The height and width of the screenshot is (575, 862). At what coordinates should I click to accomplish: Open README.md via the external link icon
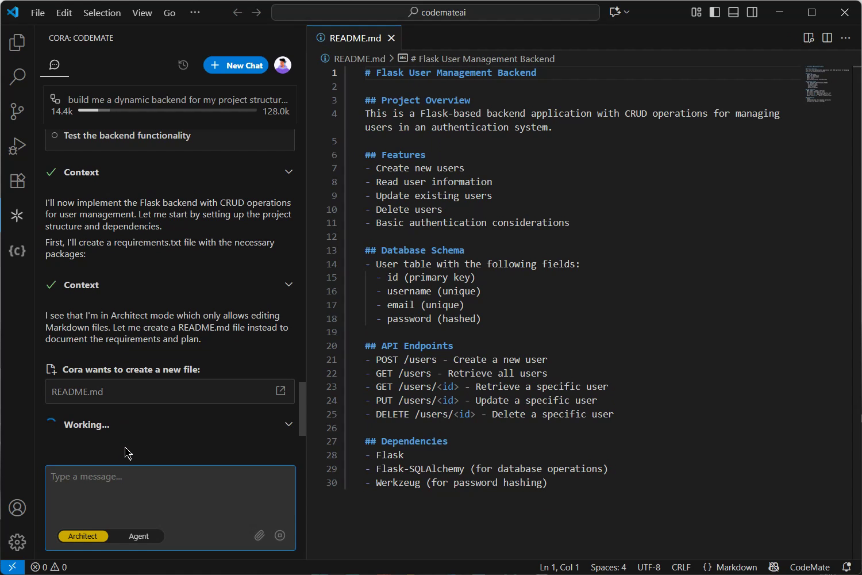[x=280, y=391]
